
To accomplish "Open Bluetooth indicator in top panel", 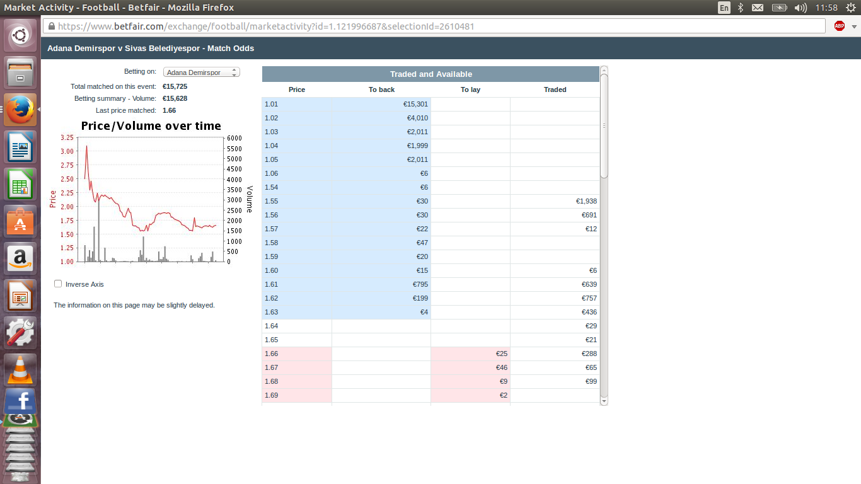I will (741, 8).
